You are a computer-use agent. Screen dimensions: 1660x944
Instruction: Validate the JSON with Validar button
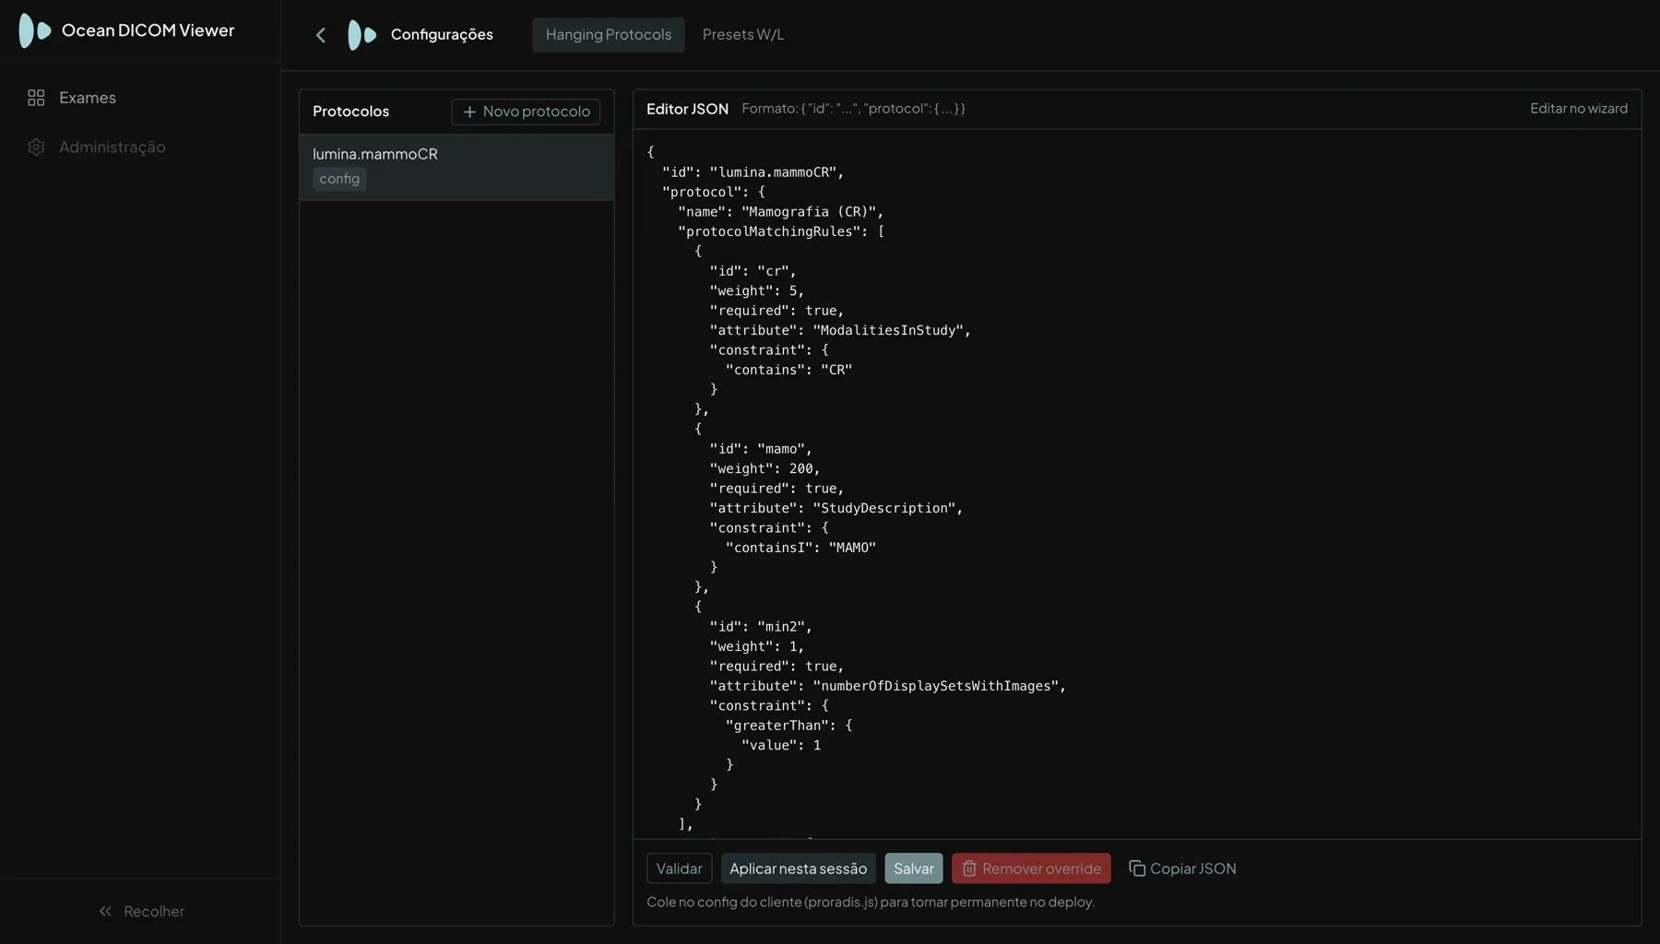[680, 868]
